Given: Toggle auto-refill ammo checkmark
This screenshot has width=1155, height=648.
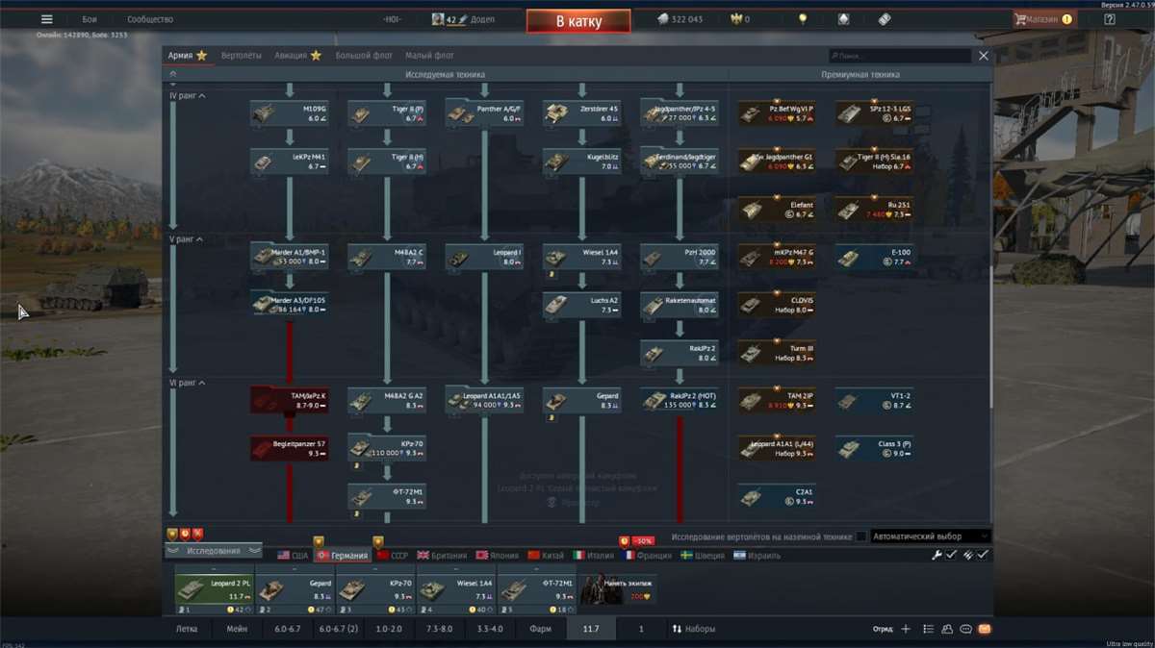Looking at the screenshot, I should 983,555.
